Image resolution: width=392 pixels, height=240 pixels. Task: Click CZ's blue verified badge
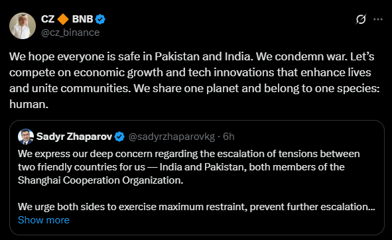(x=100, y=19)
